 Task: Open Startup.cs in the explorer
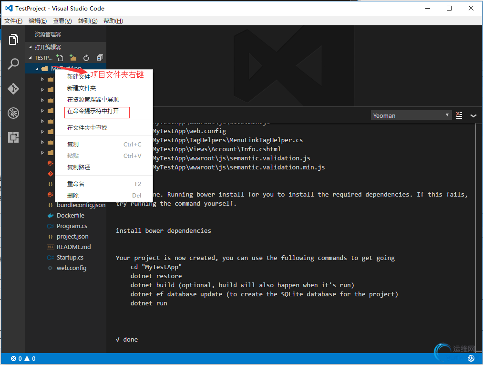pyautogui.click(x=70, y=258)
